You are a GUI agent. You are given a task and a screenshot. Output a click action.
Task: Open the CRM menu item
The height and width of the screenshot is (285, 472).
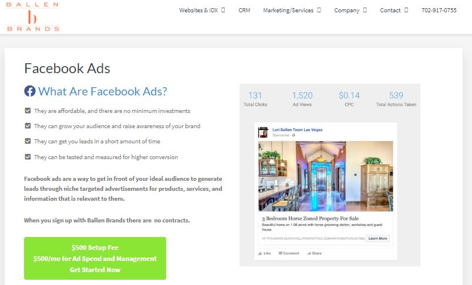click(244, 10)
